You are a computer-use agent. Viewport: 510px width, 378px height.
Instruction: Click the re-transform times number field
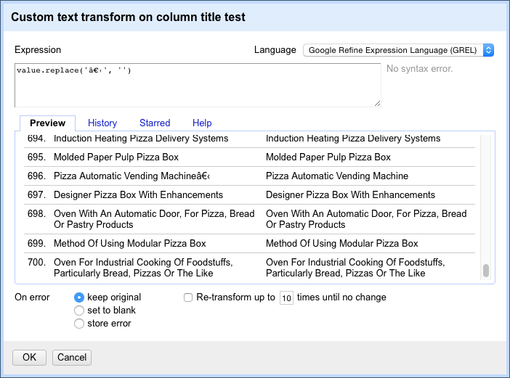click(x=286, y=298)
